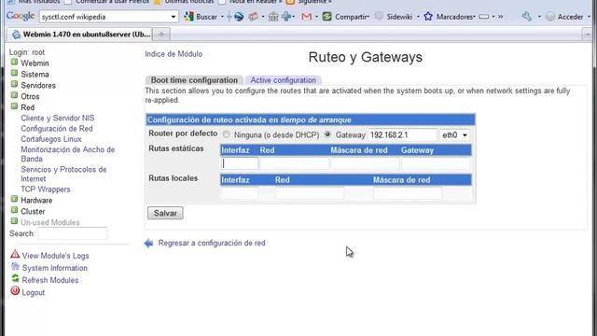
Task: Open Monitorización de Ancho de Banda module
Action: click(x=68, y=154)
